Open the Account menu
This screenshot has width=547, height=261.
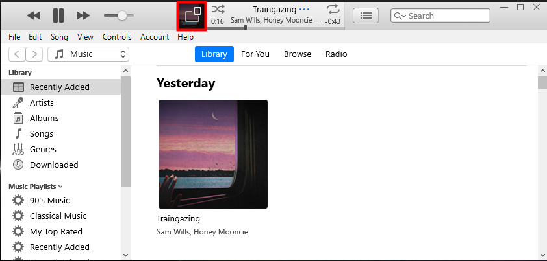[155, 37]
